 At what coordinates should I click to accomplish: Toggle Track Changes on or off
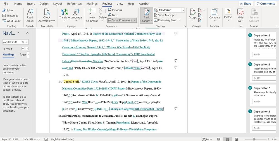147,13
